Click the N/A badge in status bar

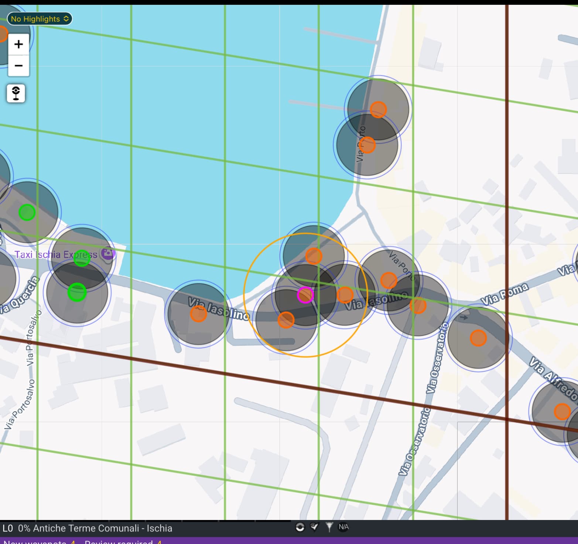pos(343,527)
